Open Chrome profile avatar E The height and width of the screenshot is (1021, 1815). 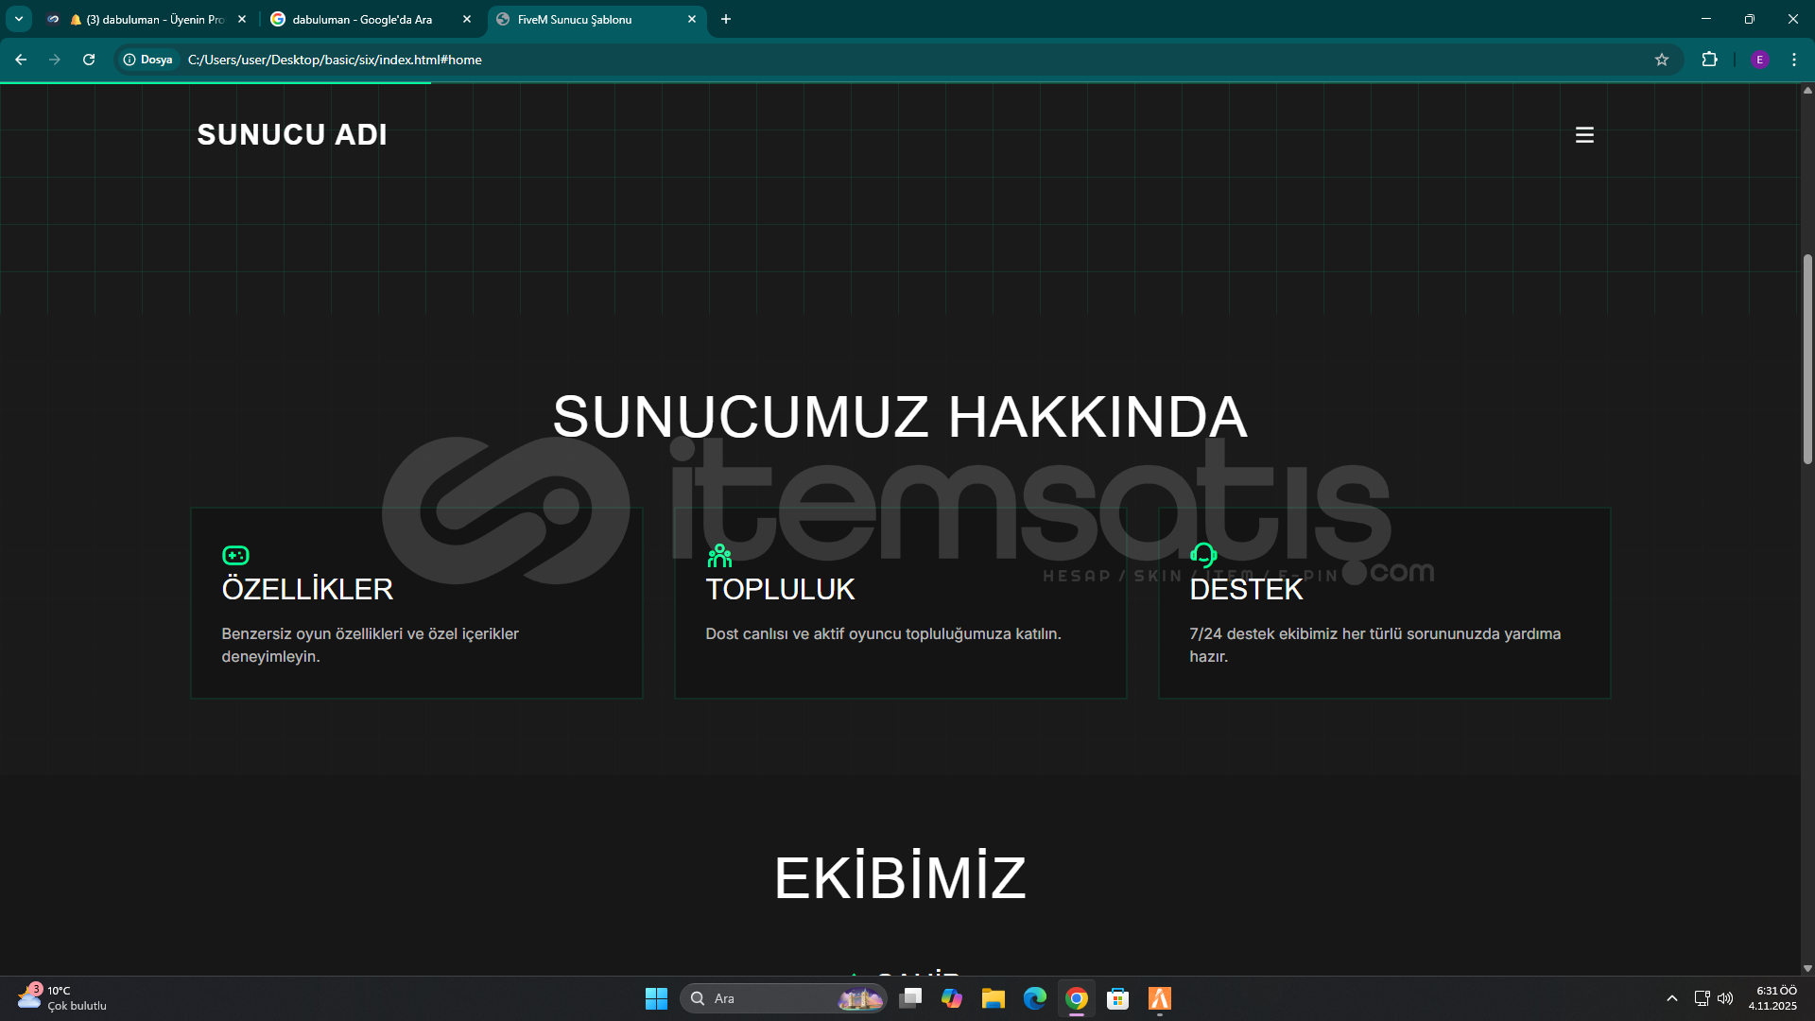pyautogui.click(x=1759, y=60)
